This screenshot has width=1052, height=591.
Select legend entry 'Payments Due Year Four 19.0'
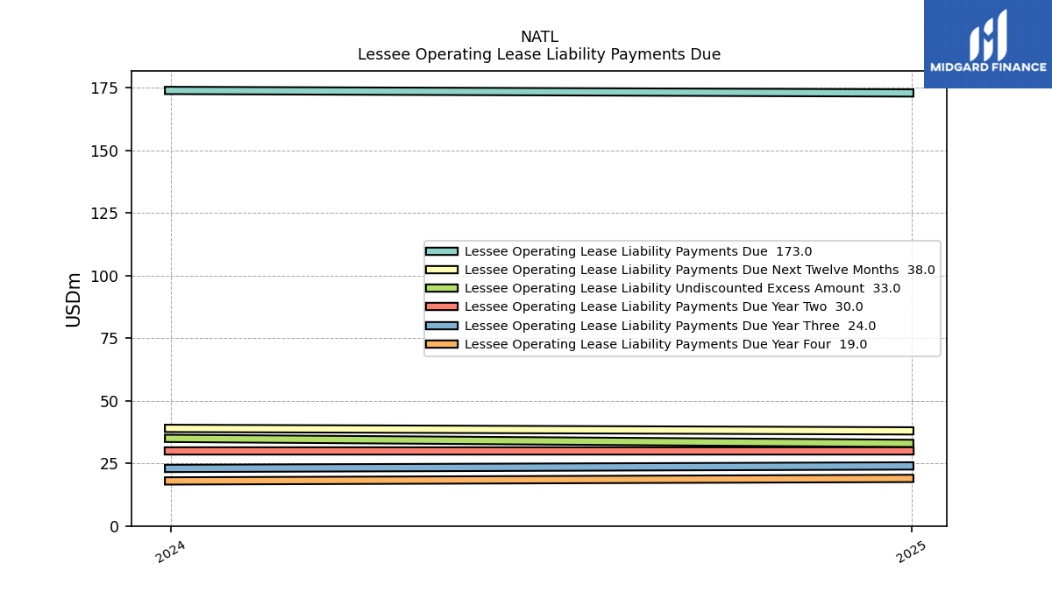pos(665,344)
